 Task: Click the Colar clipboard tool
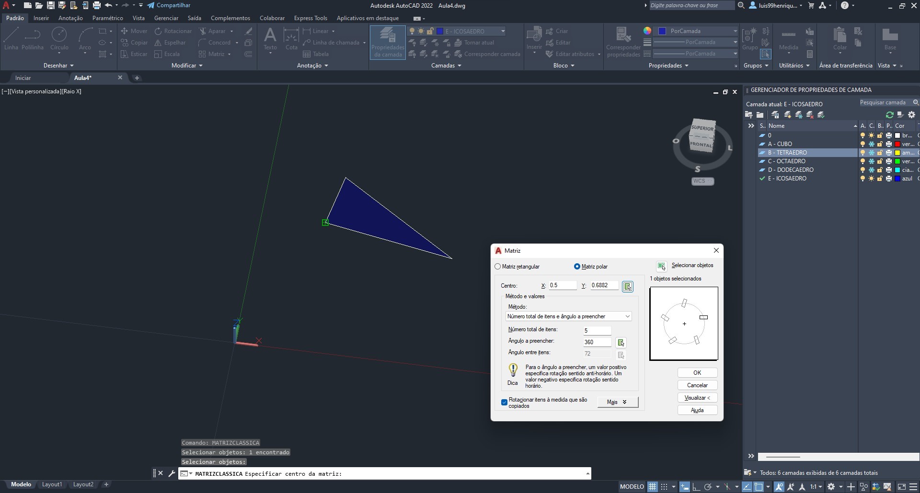pyautogui.click(x=839, y=38)
